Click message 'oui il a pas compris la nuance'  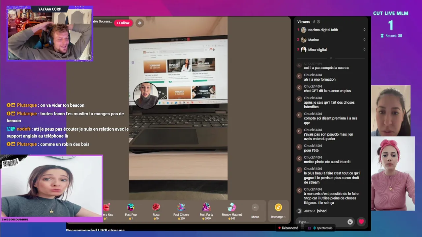(326, 68)
